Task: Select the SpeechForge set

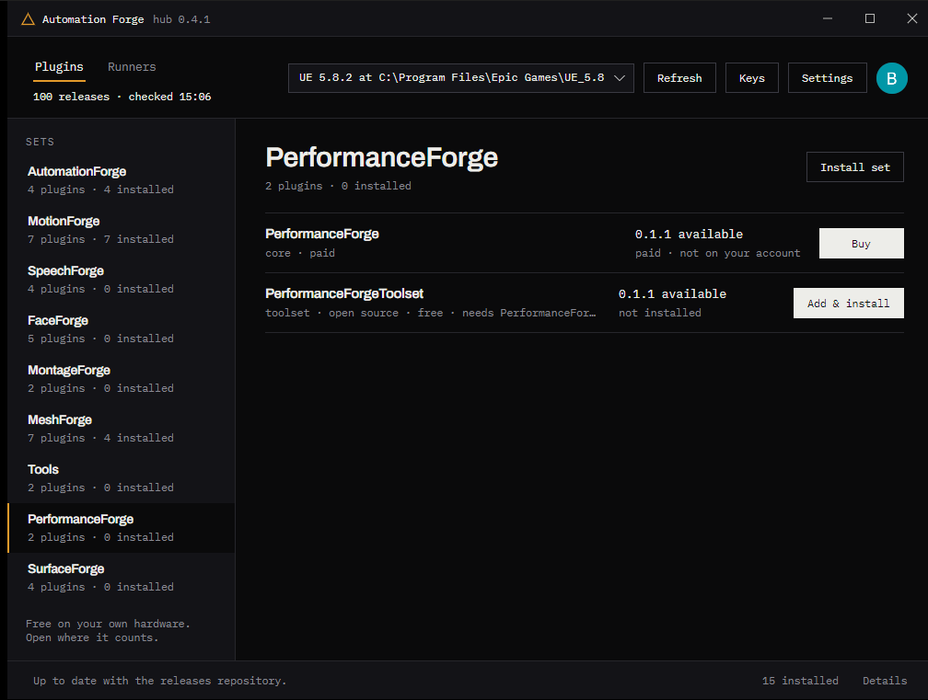Action: 122,280
